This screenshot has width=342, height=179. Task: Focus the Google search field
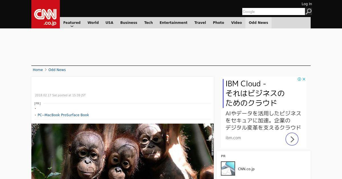(x=274, y=12)
